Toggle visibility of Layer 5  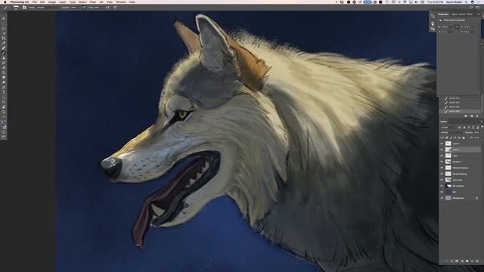[442, 144]
